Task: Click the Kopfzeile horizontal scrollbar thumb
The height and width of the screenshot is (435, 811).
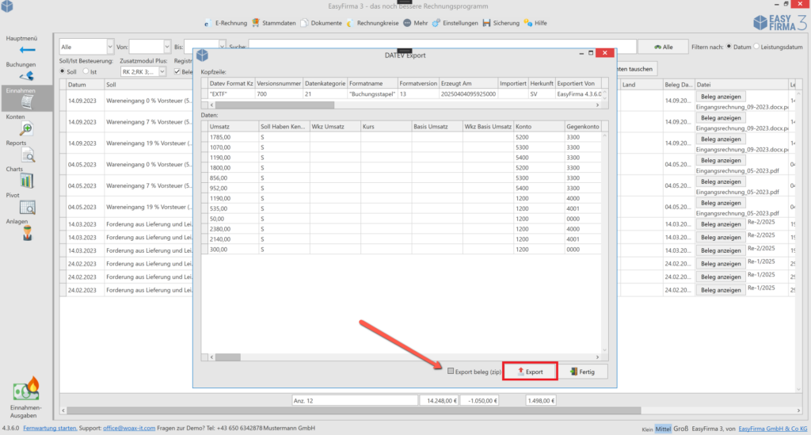Action: pyautogui.click(x=275, y=105)
